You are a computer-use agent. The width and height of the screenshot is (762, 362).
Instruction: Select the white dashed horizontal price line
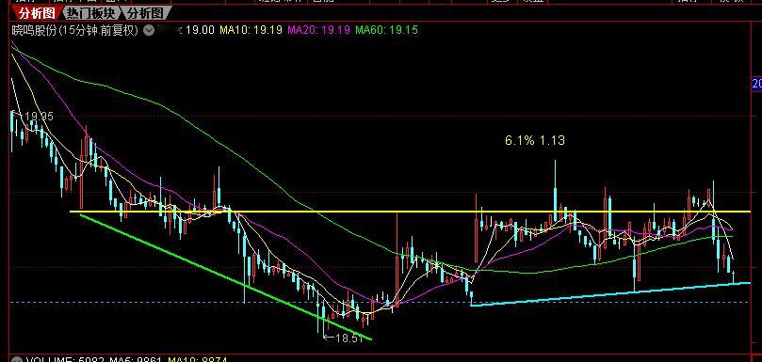click(379, 303)
